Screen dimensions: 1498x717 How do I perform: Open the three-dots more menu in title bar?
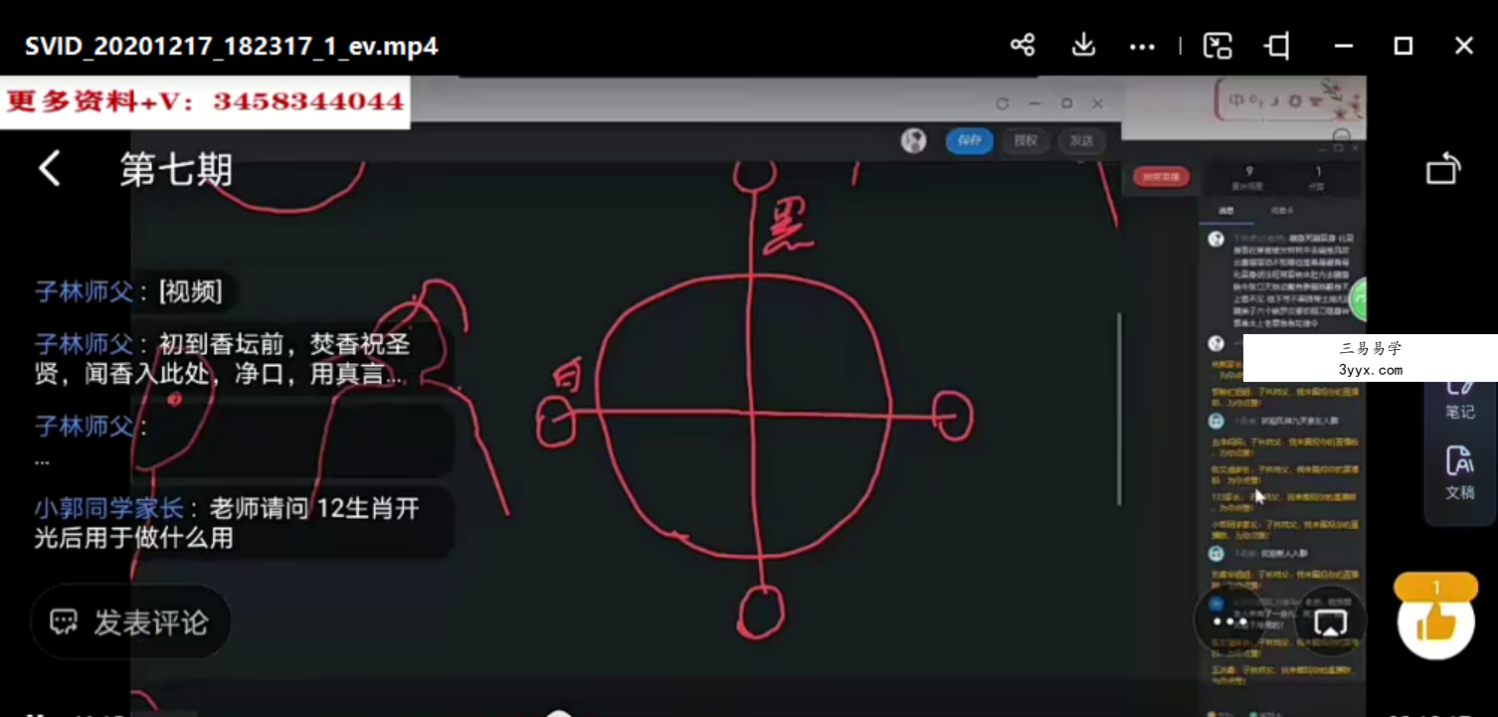1143,46
